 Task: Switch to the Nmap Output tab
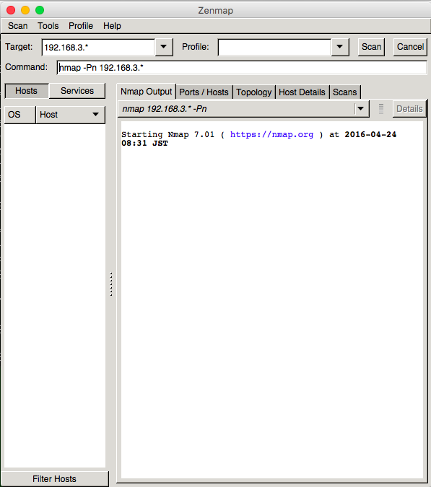tap(146, 92)
